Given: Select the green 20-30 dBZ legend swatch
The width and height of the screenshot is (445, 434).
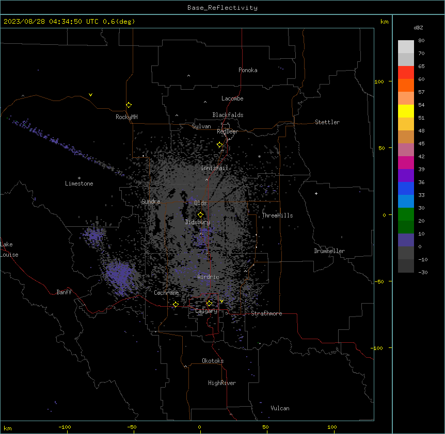Looking at the screenshot, I should [x=406, y=214].
